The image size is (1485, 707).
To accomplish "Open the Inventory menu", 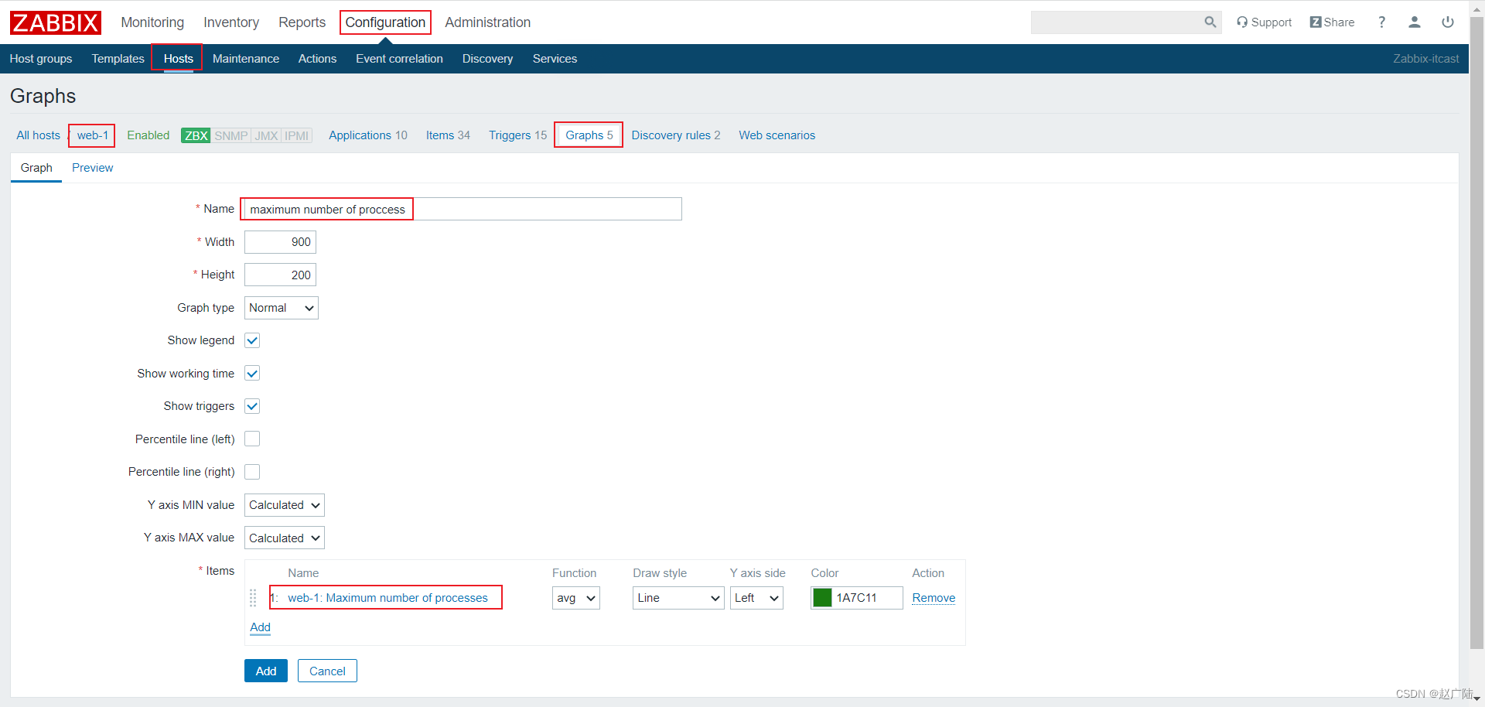I will pos(231,22).
